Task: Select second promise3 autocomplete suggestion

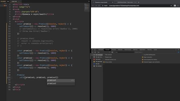Action: (x=61, y=84)
